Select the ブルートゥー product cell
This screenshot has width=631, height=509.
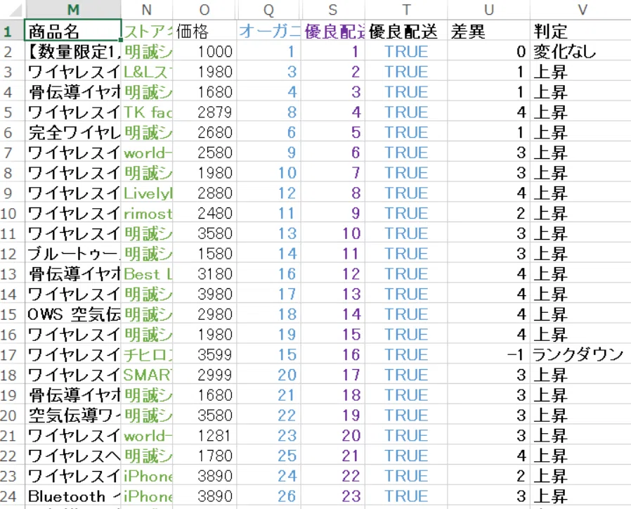pyautogui.click(x=73, y=254)
